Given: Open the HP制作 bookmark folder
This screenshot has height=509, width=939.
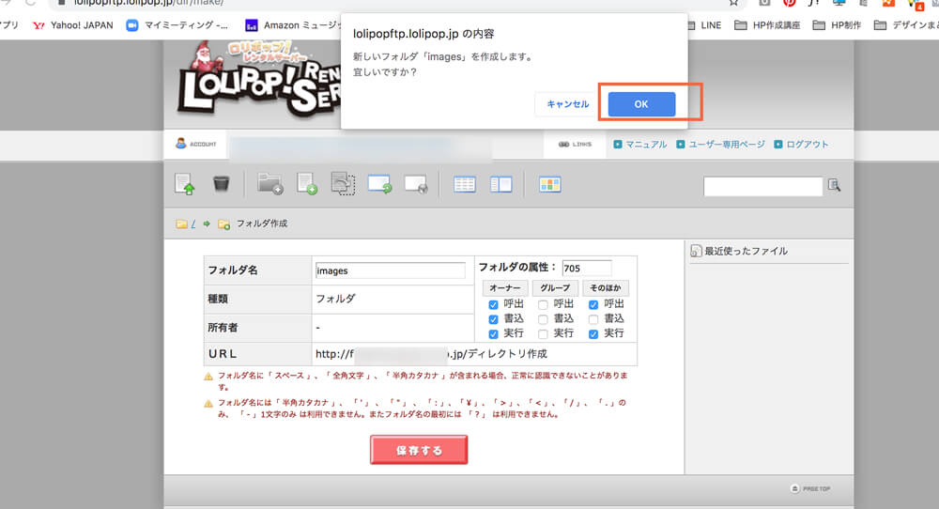Looking at the screenshot, I should click(837, 25).
